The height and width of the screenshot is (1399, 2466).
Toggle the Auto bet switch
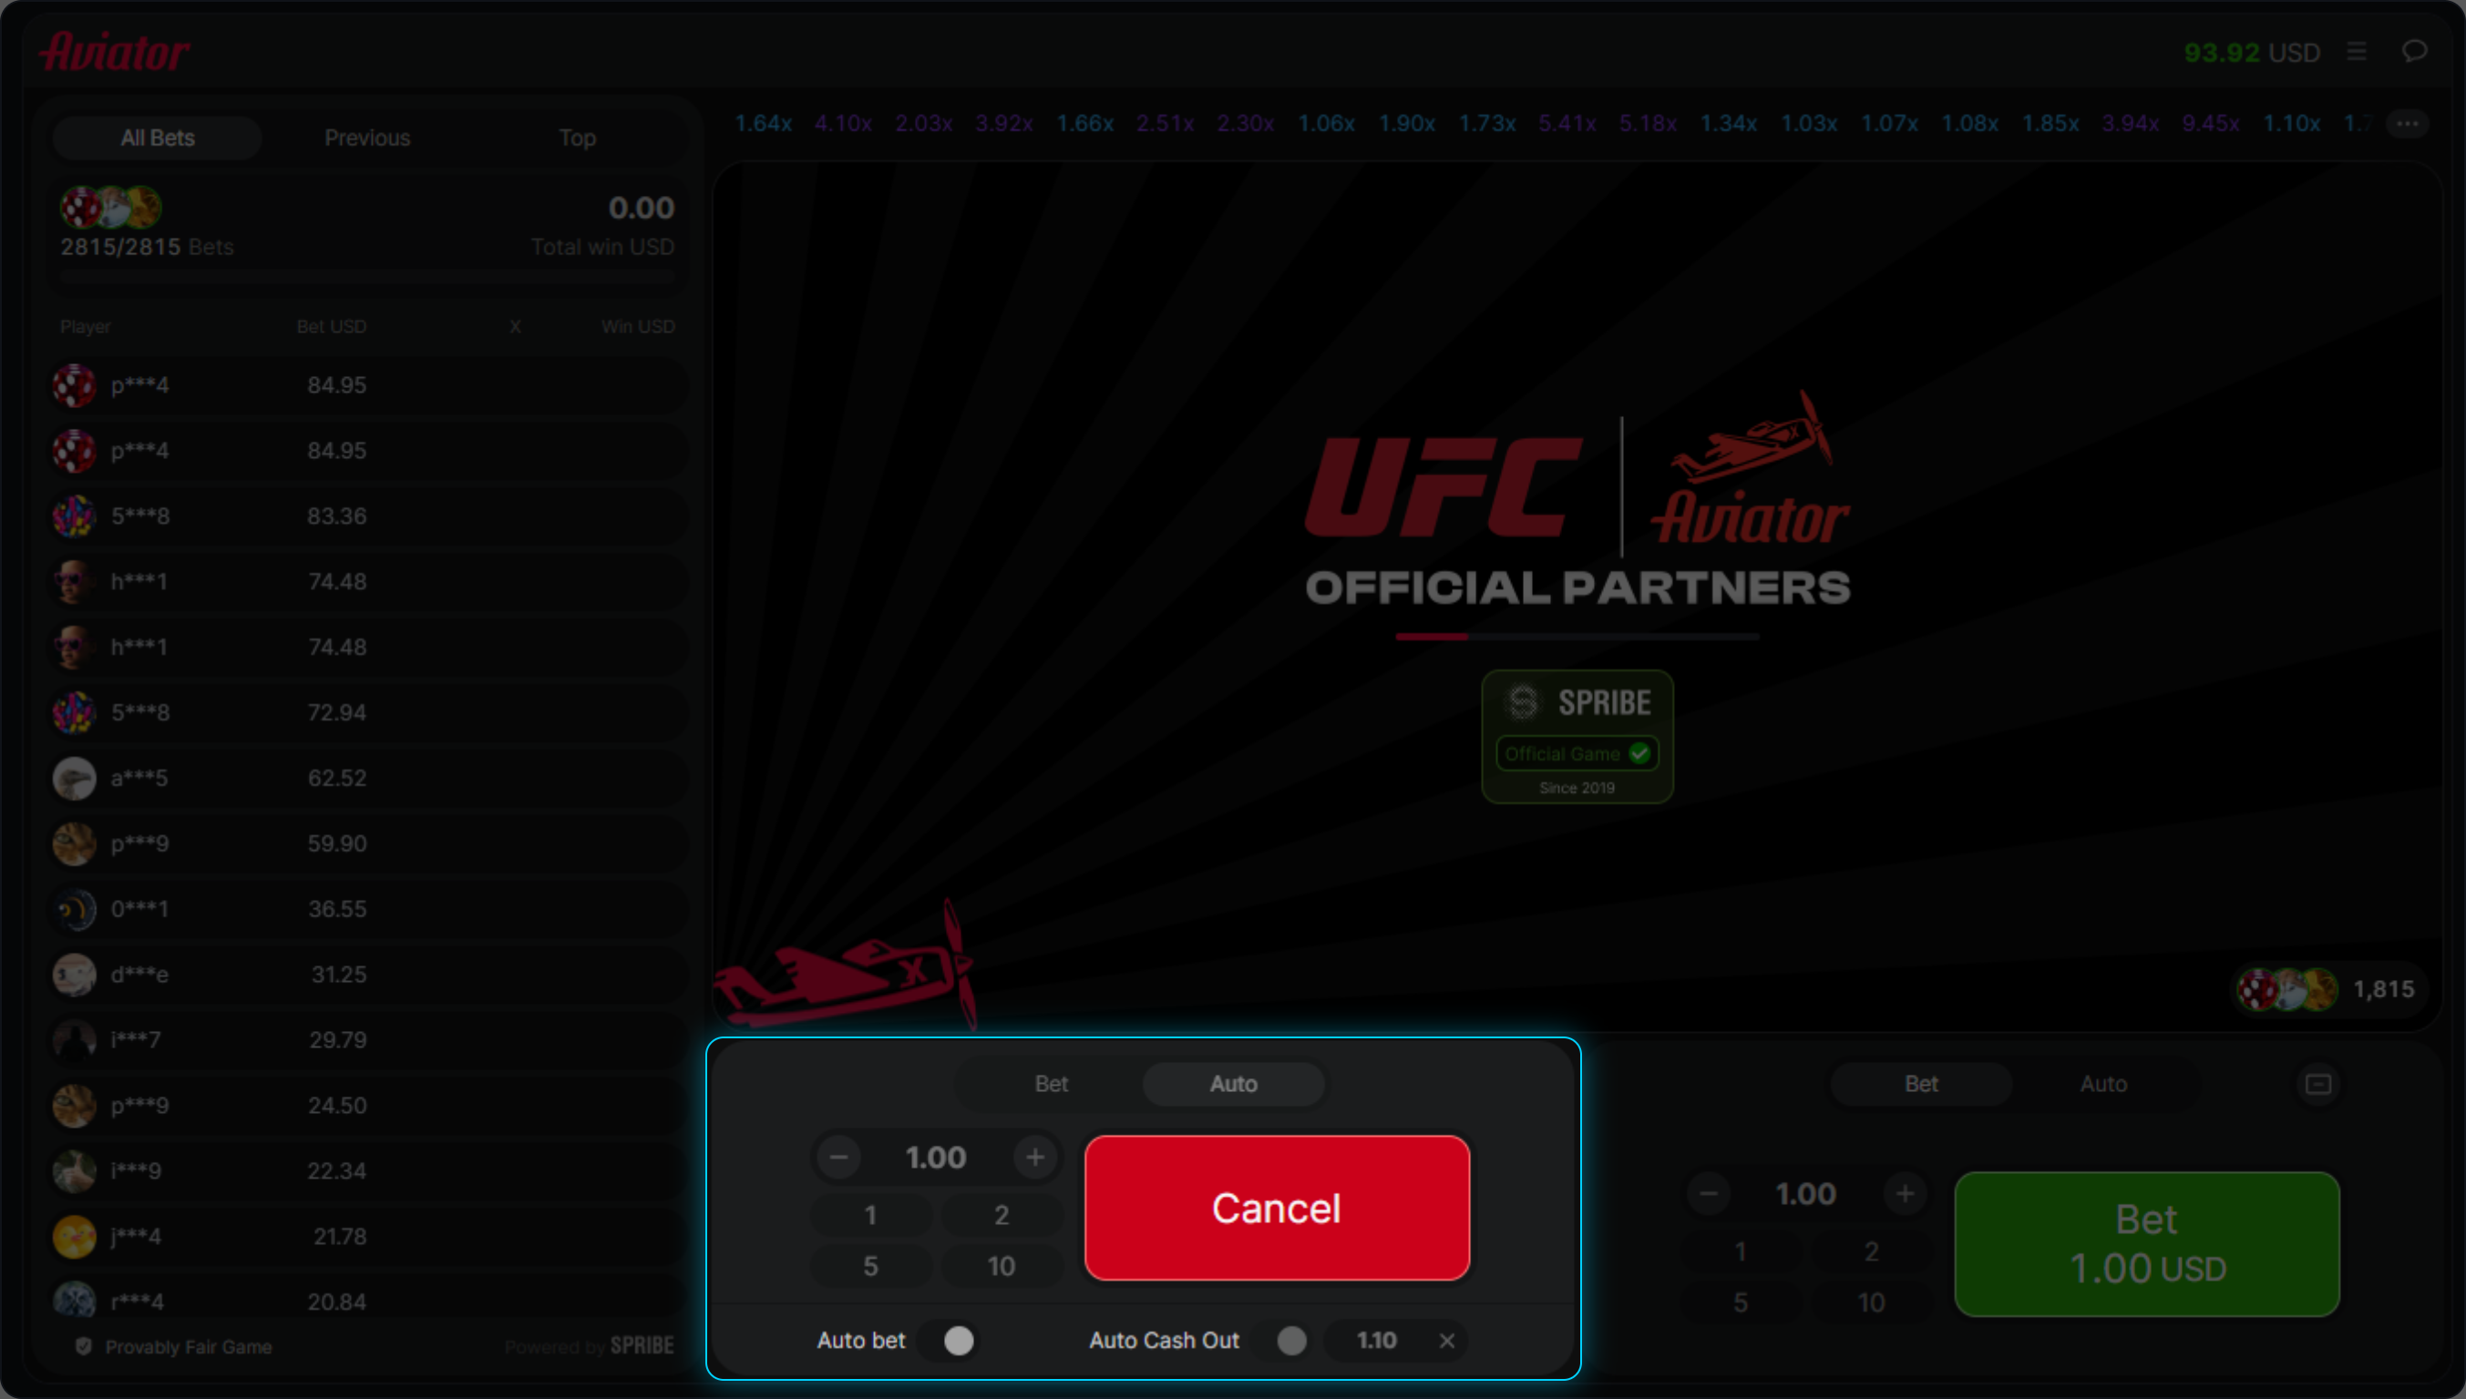tap(949, 1340)
